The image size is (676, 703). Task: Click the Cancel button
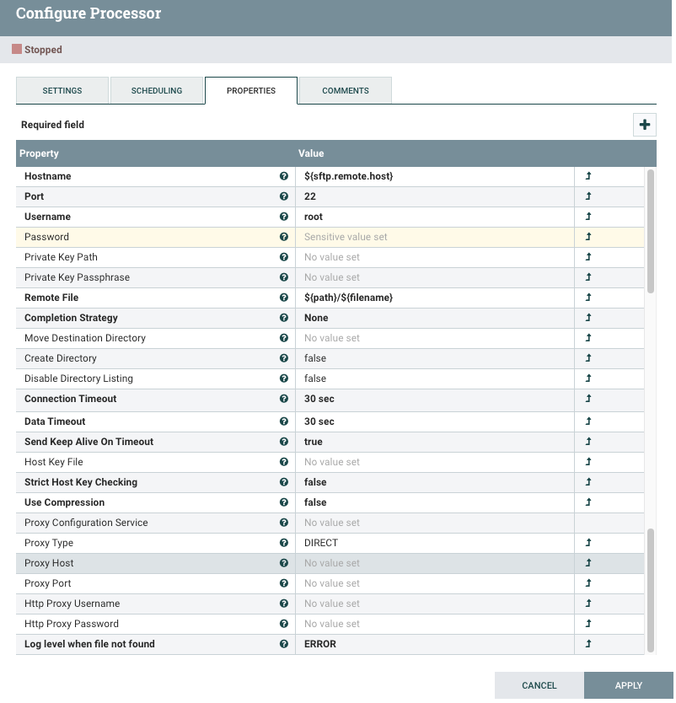coord(539,685)
